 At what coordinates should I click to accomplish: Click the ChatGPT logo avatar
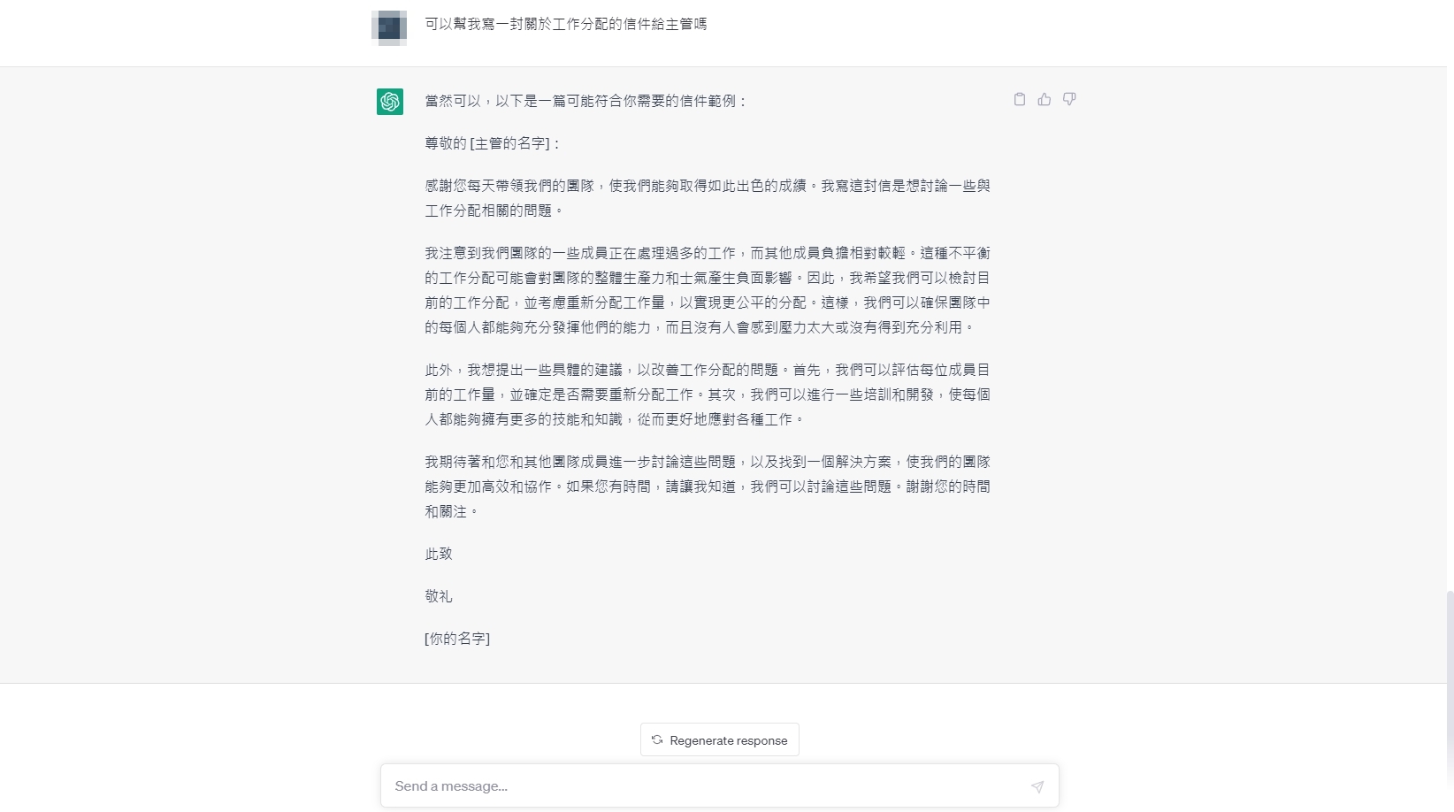(390, 102)
